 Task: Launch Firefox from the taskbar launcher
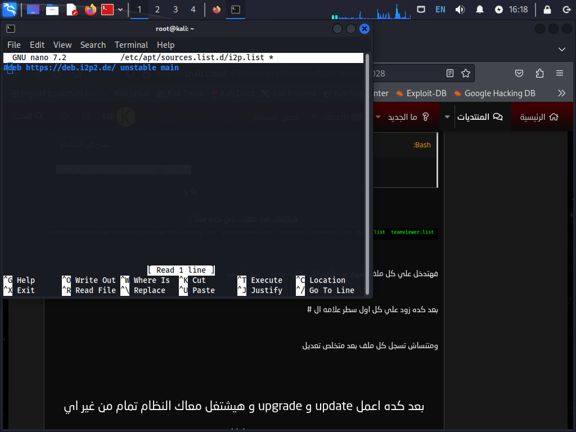[91, 10]
